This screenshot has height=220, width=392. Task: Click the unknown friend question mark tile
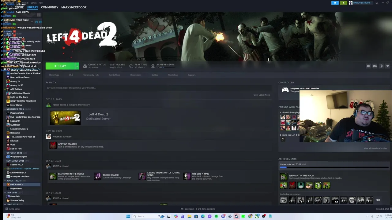(283, 139)
